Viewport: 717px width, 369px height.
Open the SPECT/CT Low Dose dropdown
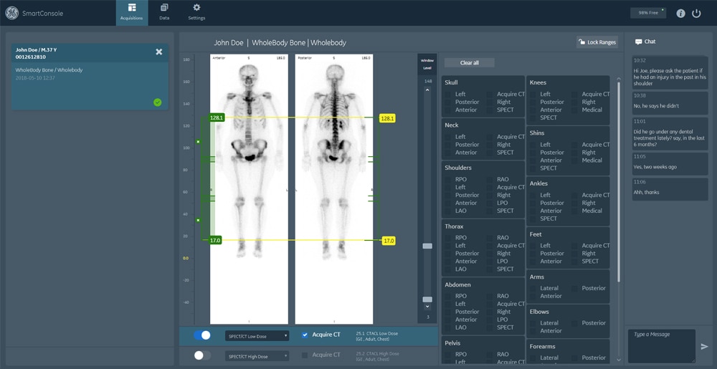[x=257, y=336]
